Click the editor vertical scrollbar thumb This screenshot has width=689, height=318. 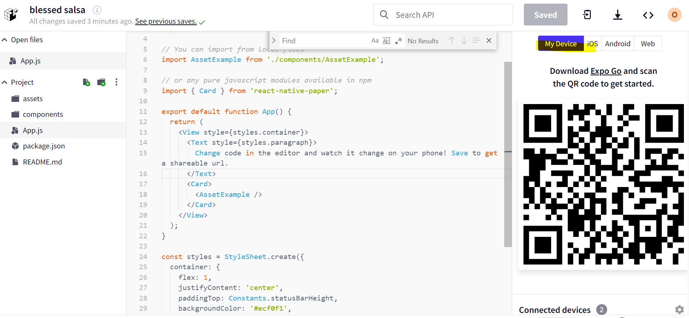click(x=508, y=154)
